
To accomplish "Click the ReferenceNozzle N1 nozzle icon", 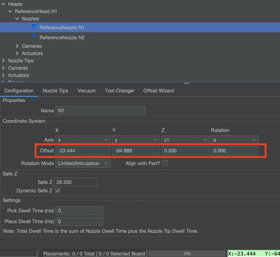I will click(x=34, y=27).
